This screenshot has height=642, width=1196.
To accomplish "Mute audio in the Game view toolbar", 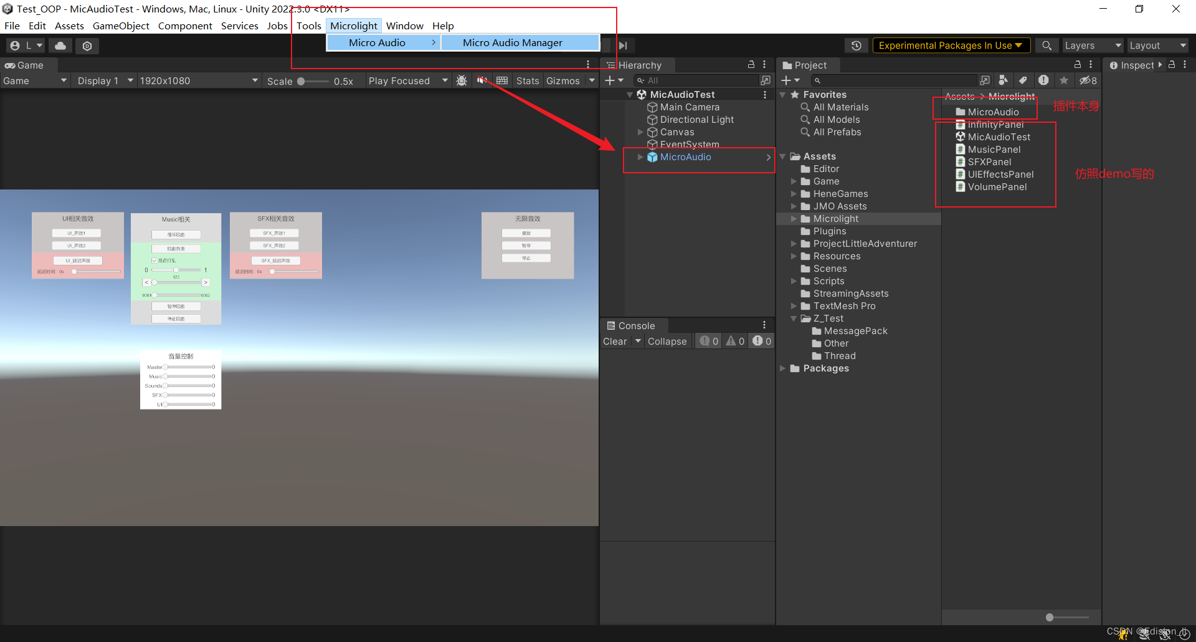I will tap(482, 80).
